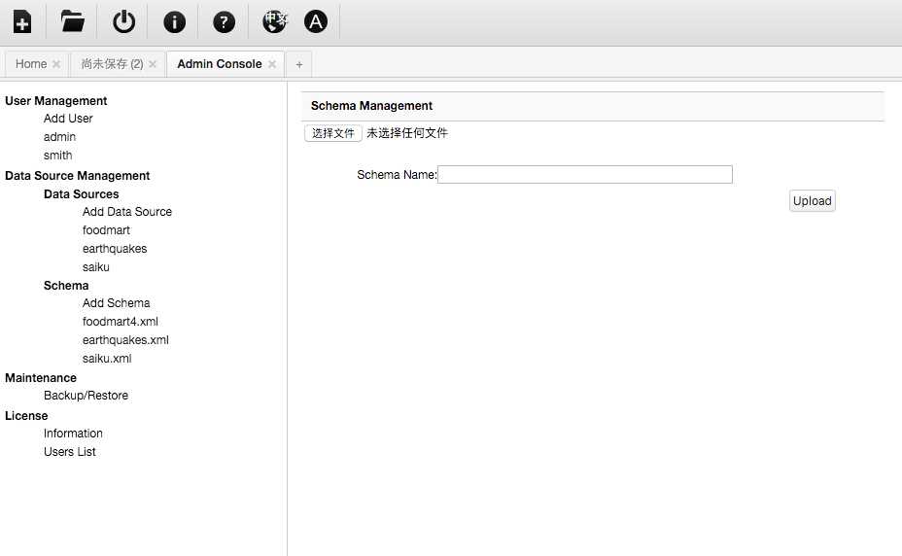Select the earthquakes data source
Viewport: 902px width, 556px height.
point(115,249)
